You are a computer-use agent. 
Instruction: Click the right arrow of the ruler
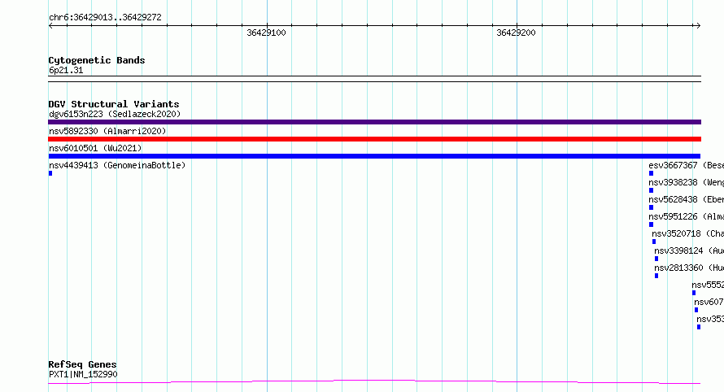click(698, 26)
